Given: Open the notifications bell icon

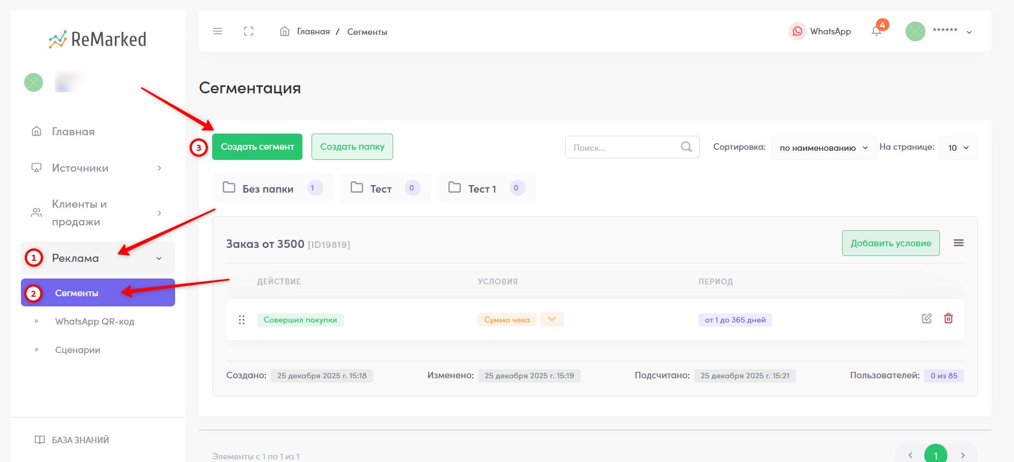Looking at the screenshot, I should [x=877, y=31].
